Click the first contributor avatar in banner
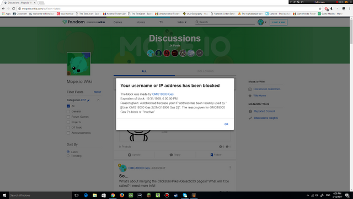 click(x=151, y=53)
